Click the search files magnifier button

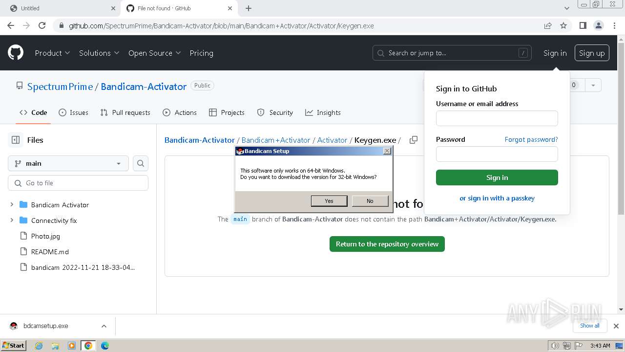click(x=141, y=163)
